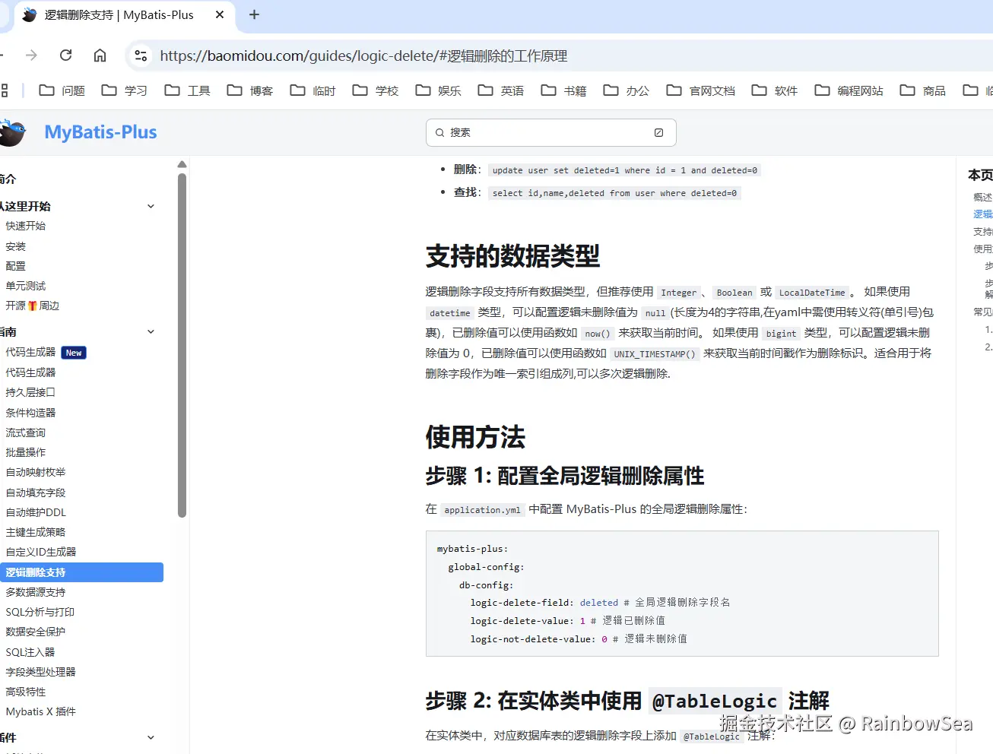Click the sidebar vertical scrollbar
Screen dimensions: 993x754
point(182,342)
